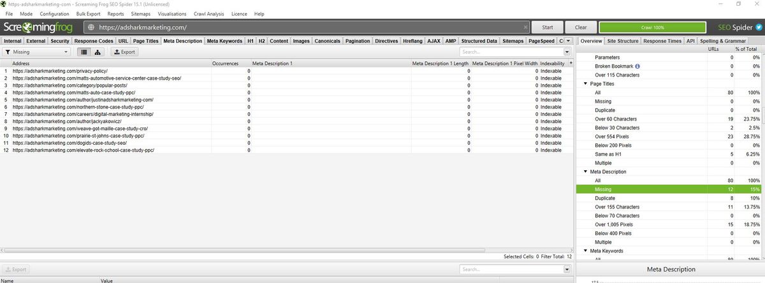Click the Clear button
765x283 pixels.
pos(581,27)
